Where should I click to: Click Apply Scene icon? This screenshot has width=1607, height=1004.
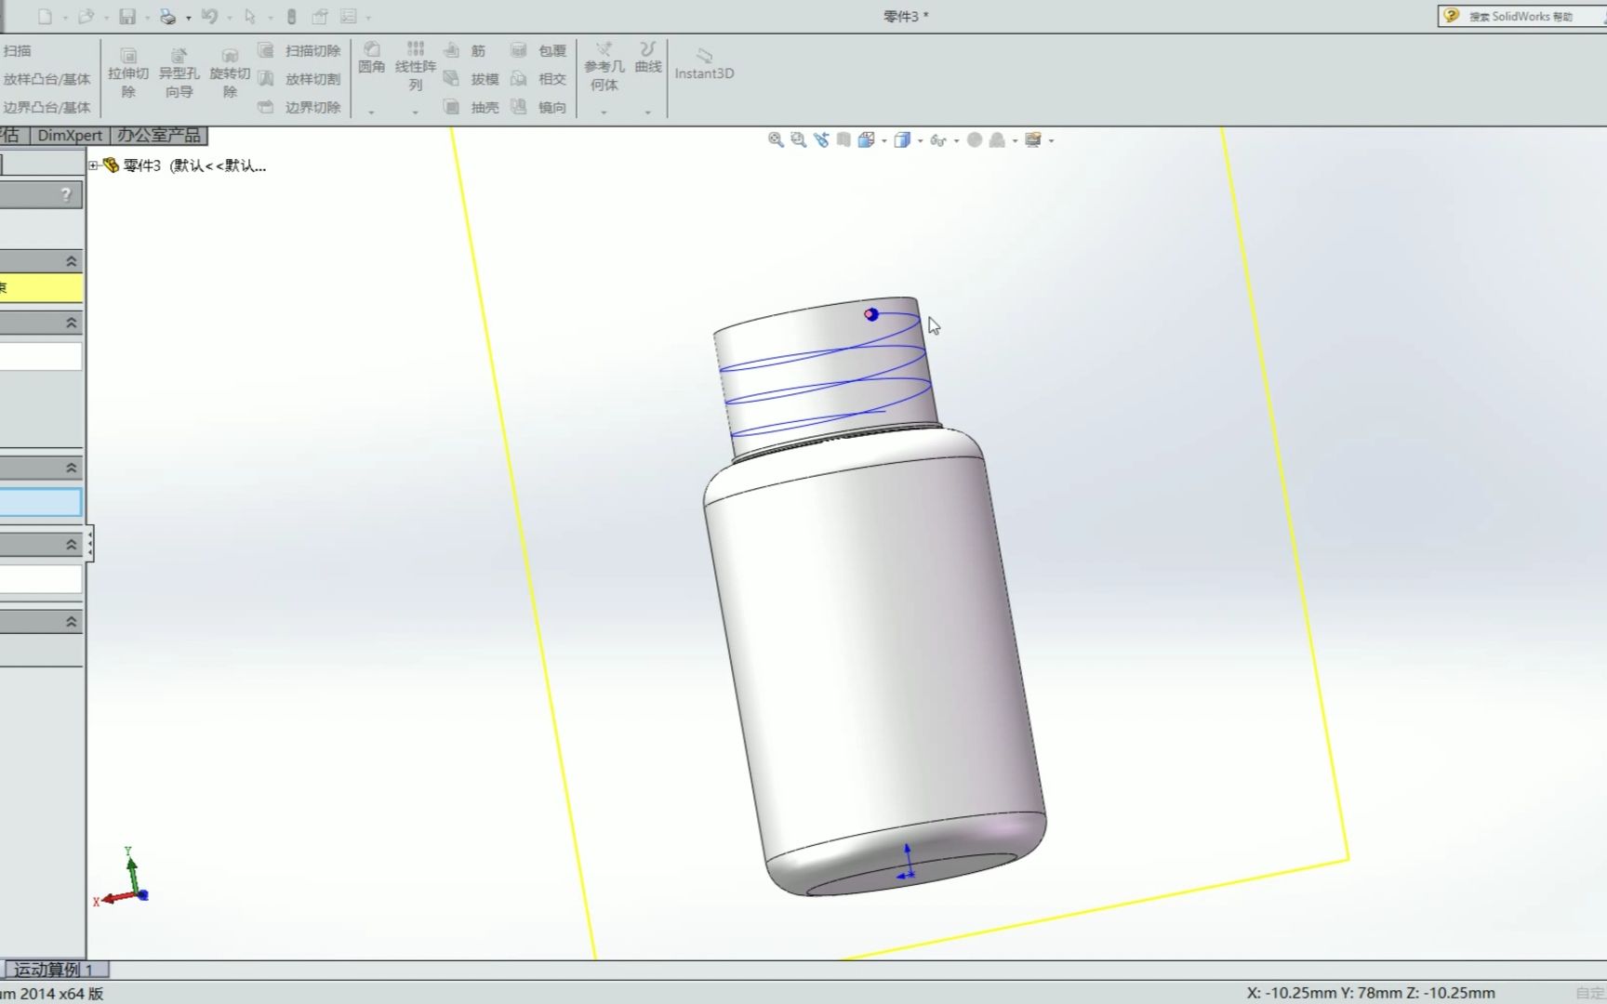click(x=997, y=139)
